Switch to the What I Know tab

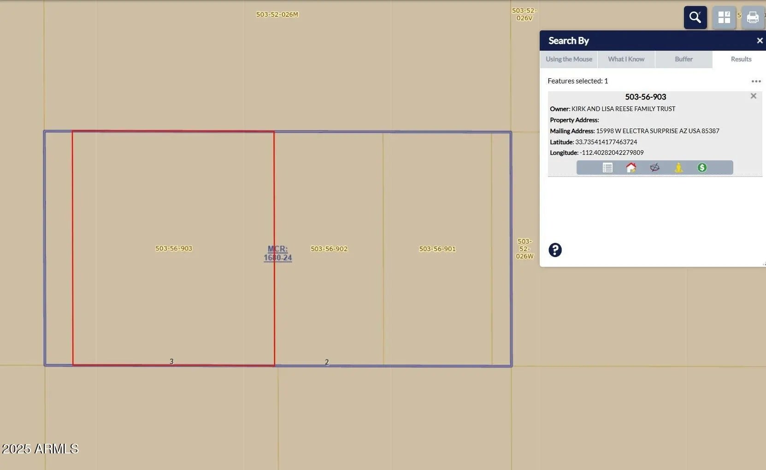626,59
